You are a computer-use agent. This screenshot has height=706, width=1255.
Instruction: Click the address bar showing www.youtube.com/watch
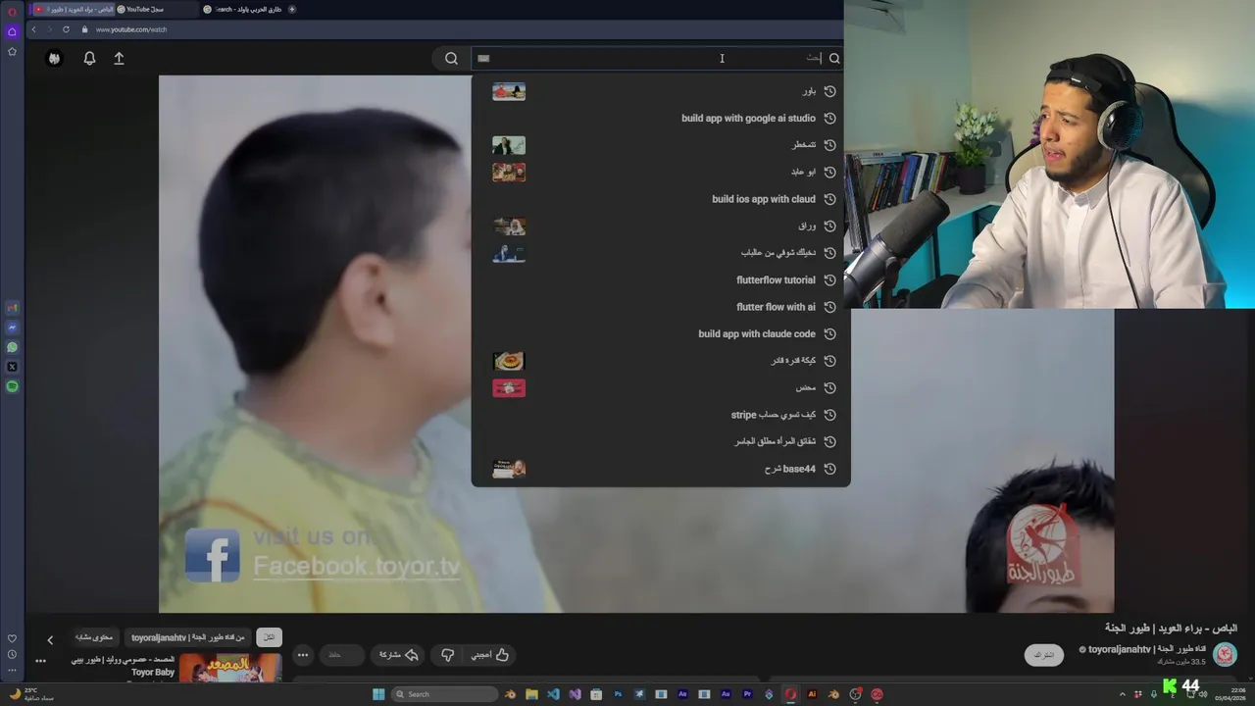point(131,29)
